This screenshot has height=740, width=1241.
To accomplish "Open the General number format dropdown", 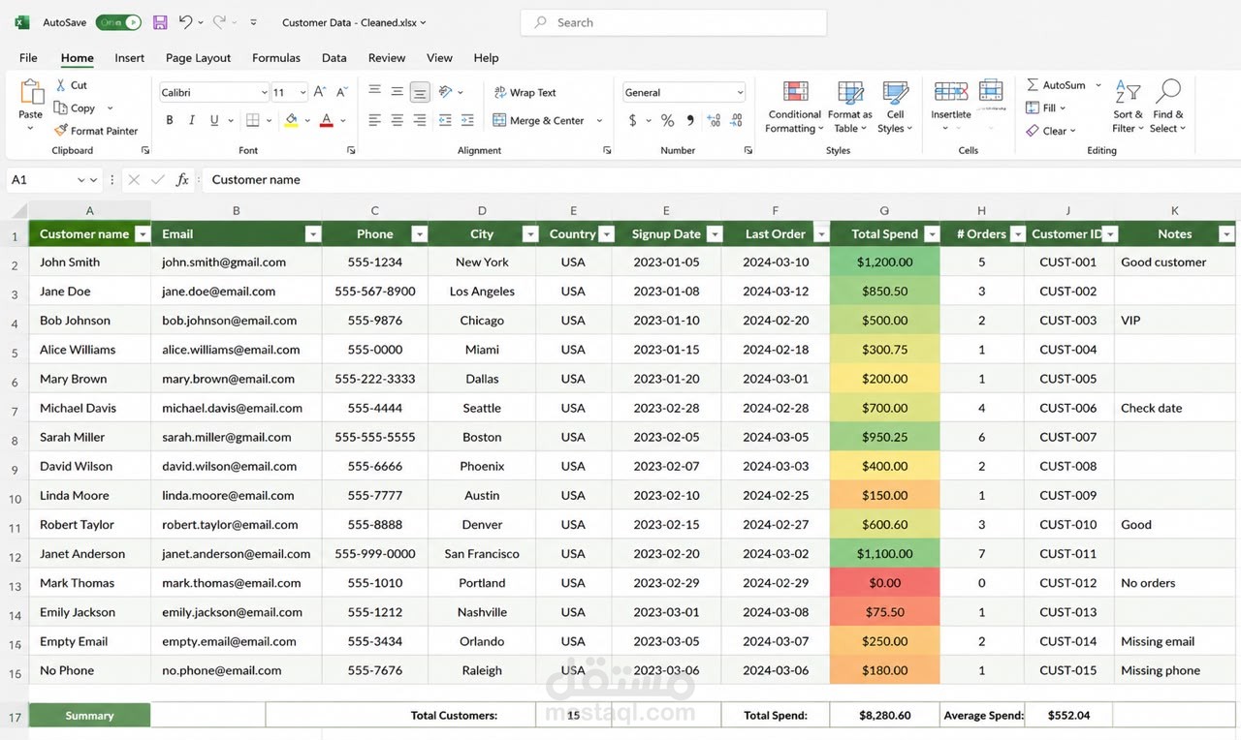I will pyautogui.click(x=740, y=93).
